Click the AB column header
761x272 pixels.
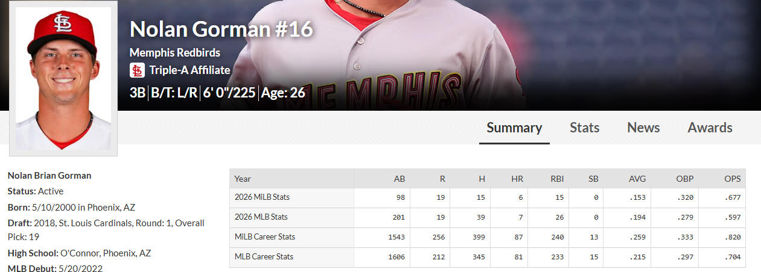coord(400,179)
